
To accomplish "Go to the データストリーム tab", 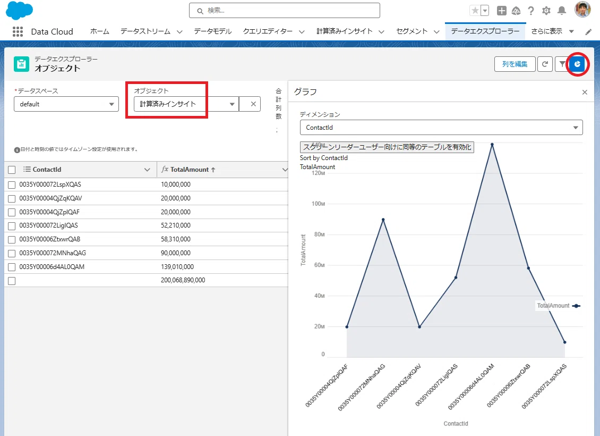I will (x=145, y=31).
